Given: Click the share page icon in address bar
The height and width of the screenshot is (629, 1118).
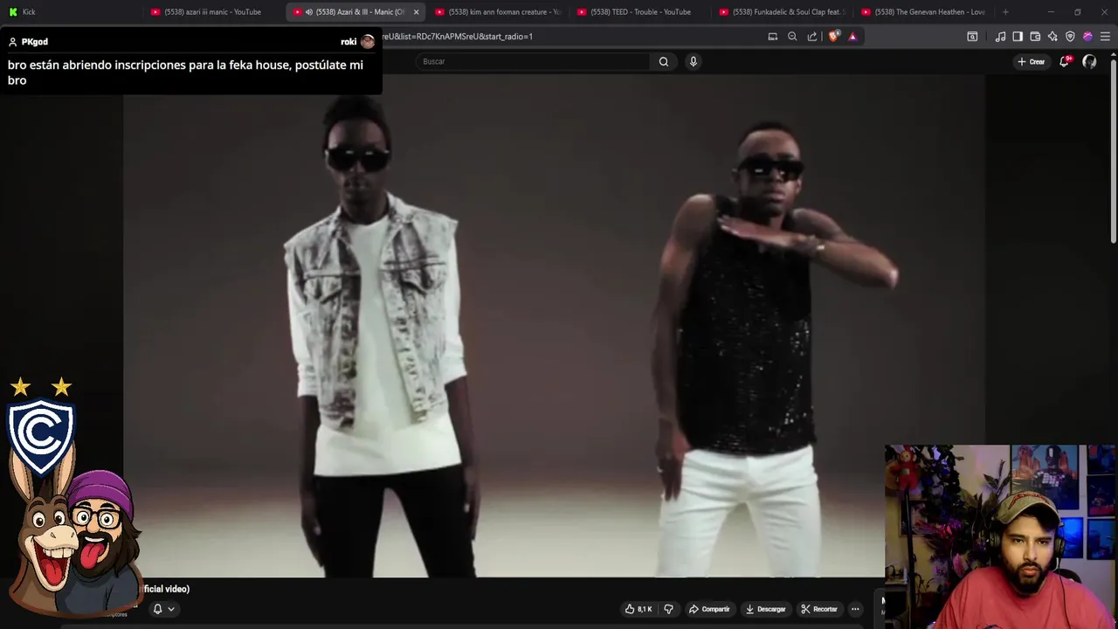Looking at the screenshot, I should click(x=812, y=37).
